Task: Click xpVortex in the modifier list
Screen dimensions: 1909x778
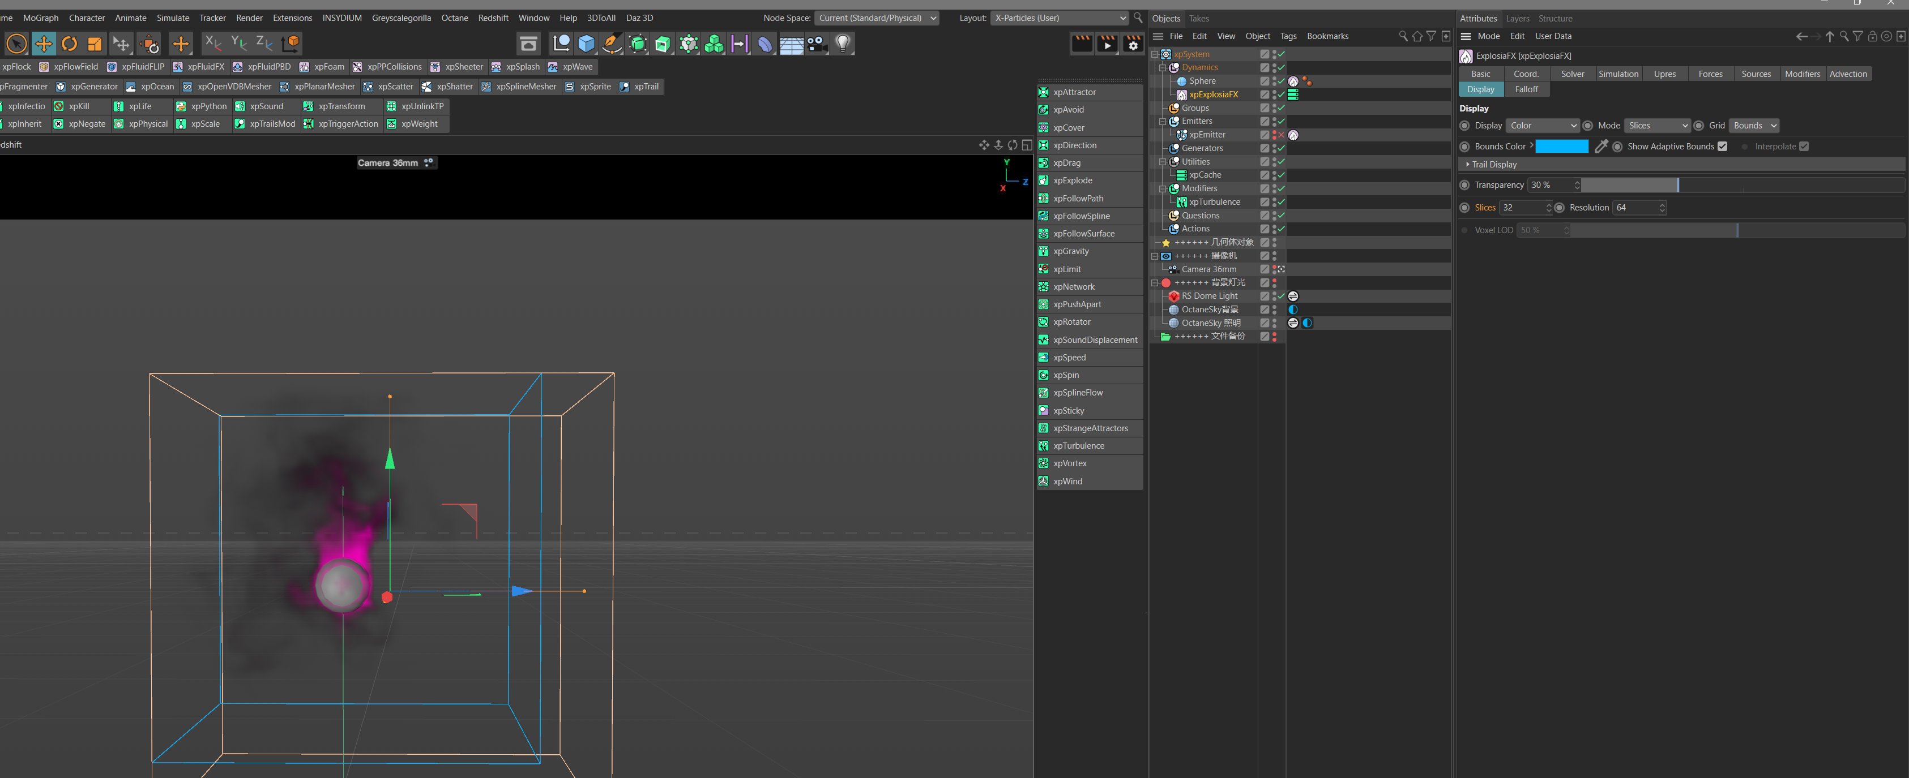Action: pyautogui.click(x=1090, y=464)
